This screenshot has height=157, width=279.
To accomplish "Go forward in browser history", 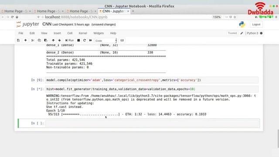I will 7,17.
